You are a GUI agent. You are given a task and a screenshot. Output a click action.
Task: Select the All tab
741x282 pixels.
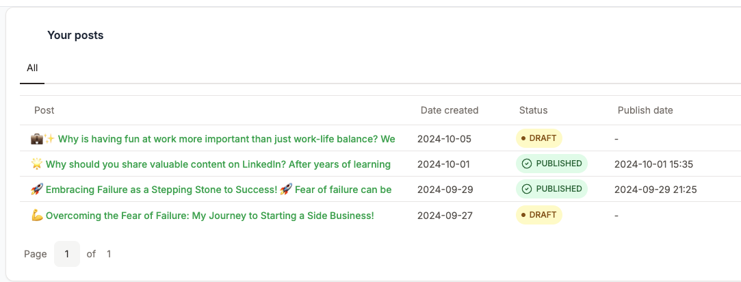32,68
